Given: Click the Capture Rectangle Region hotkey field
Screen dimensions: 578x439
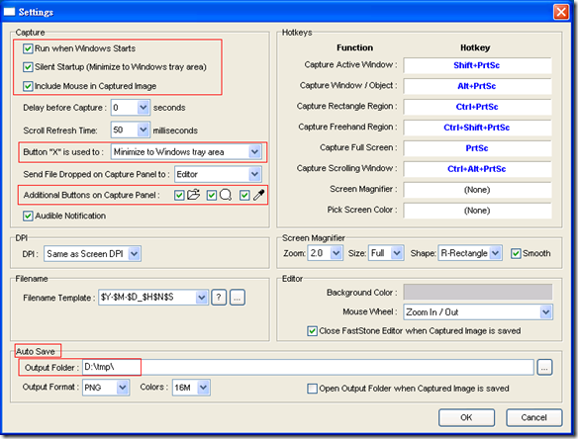Looking at the screenshot, I should tap(477, 107).
